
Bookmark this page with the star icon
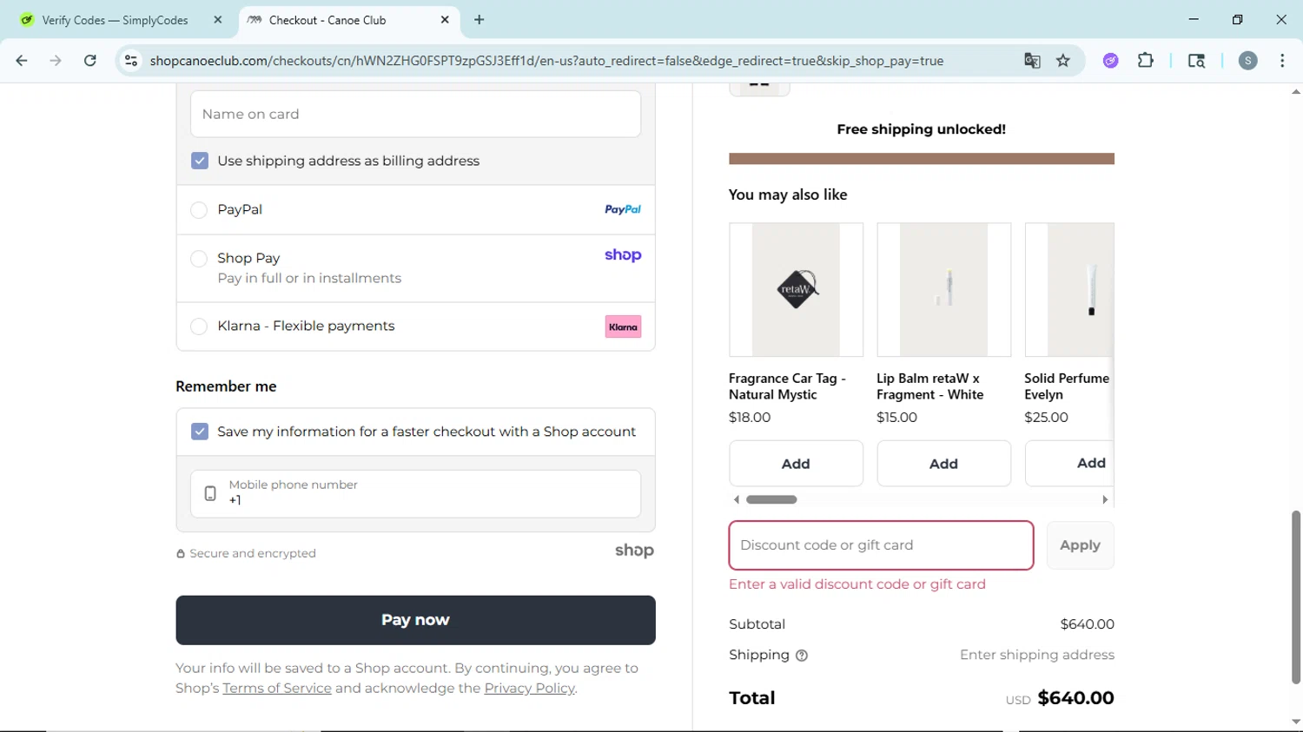click(x=1063, y=61)
